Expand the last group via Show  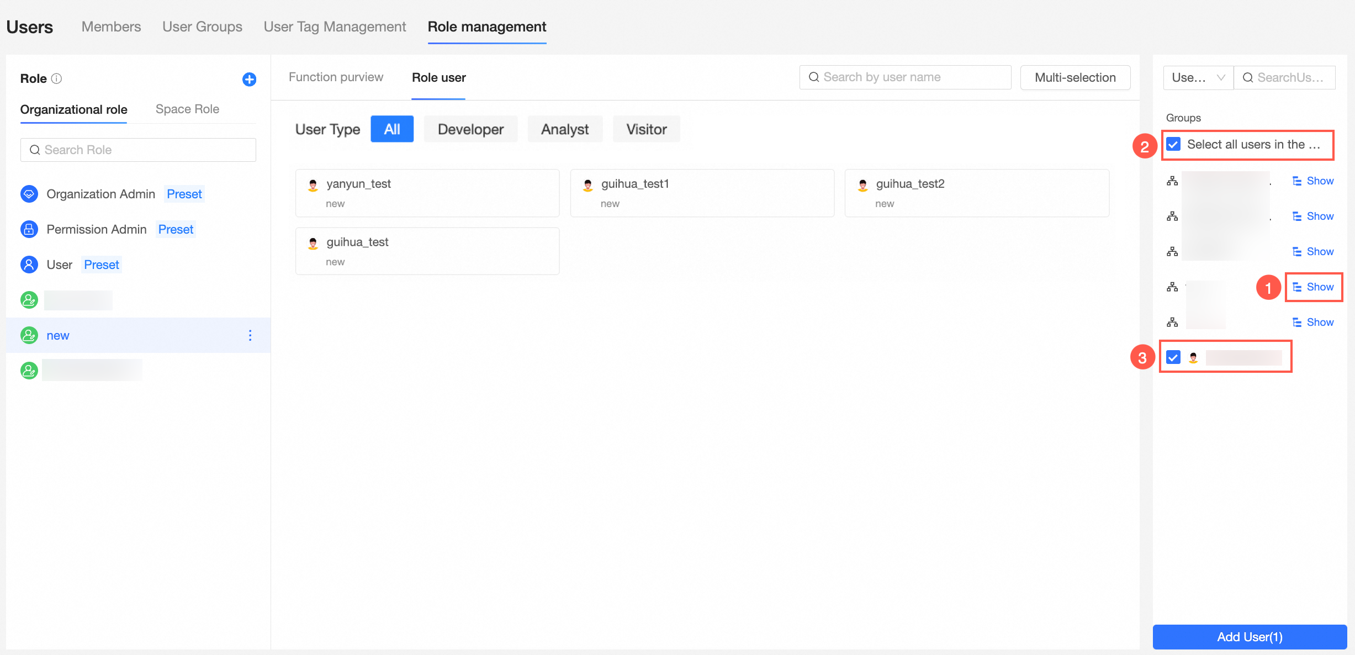point(1314,323)
